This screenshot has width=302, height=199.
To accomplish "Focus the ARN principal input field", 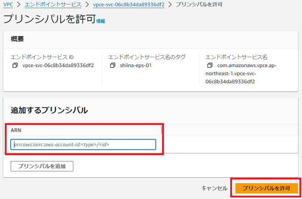I will [x=83, y=144].
